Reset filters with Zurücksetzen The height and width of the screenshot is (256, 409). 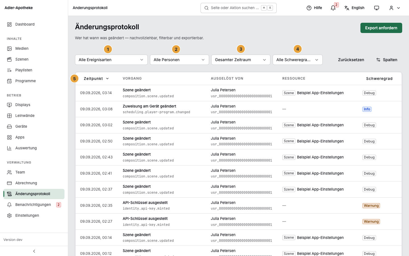click(351, 60)
